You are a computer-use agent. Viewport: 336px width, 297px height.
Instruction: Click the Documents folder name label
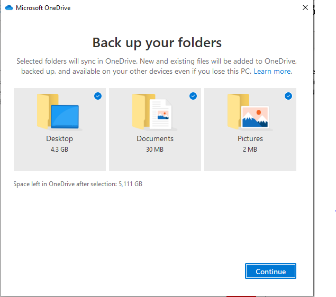(155, 139)
